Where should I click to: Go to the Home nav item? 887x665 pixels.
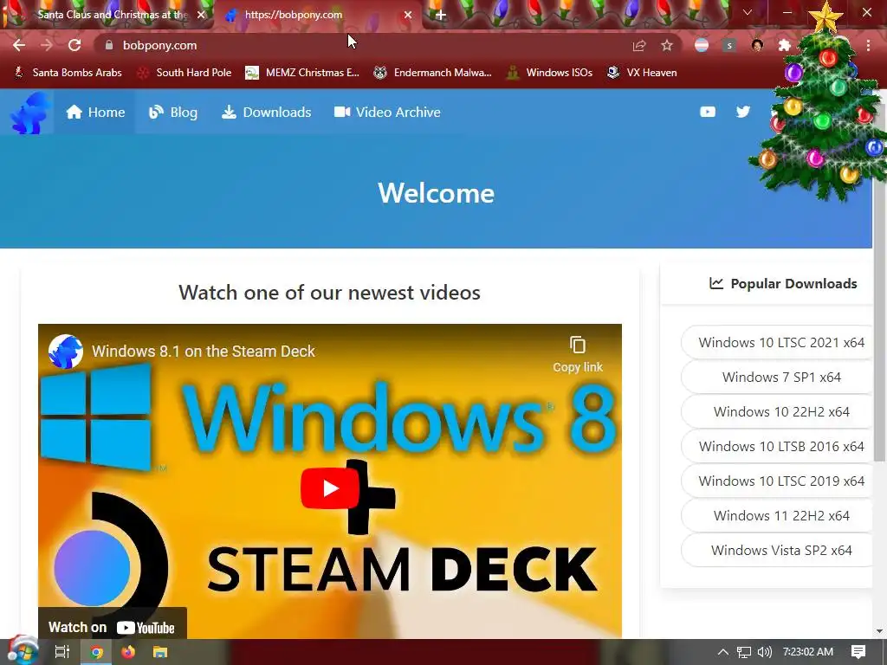pyautogui.click(x=95, y=112)
